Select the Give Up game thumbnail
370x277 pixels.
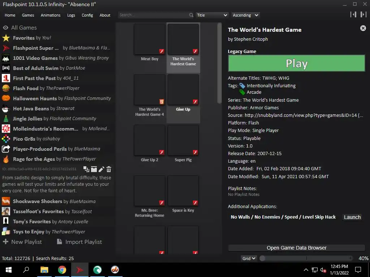click(x=183, y=90)
